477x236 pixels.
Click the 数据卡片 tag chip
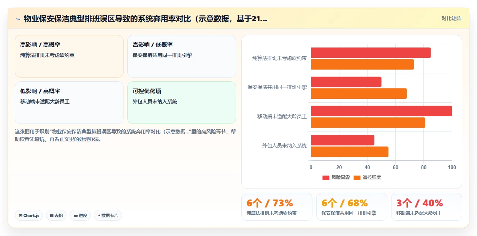point(108,215)
